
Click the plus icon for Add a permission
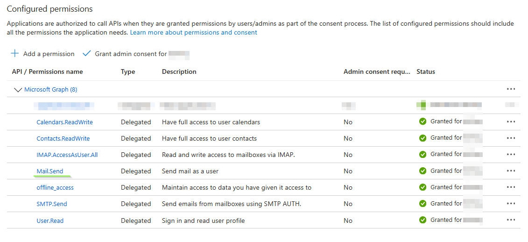15,53
